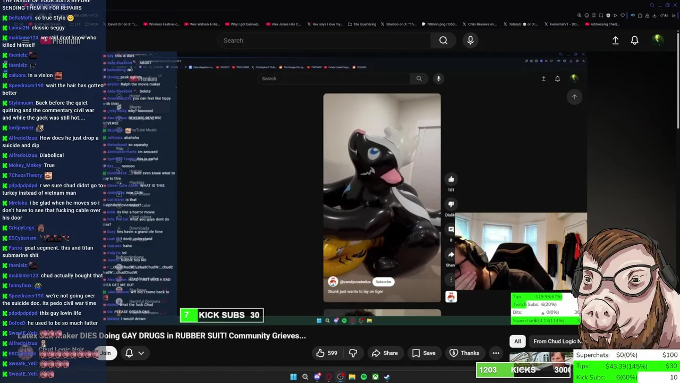Viewport: 680px width, 383px height.
Task: Open more actions ellipsis beside Thanks
Action: point(496,353)
